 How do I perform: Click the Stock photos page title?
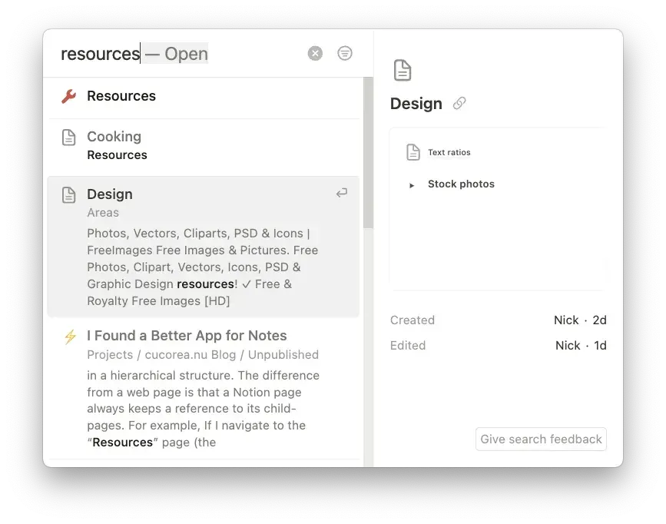(462, 184)
